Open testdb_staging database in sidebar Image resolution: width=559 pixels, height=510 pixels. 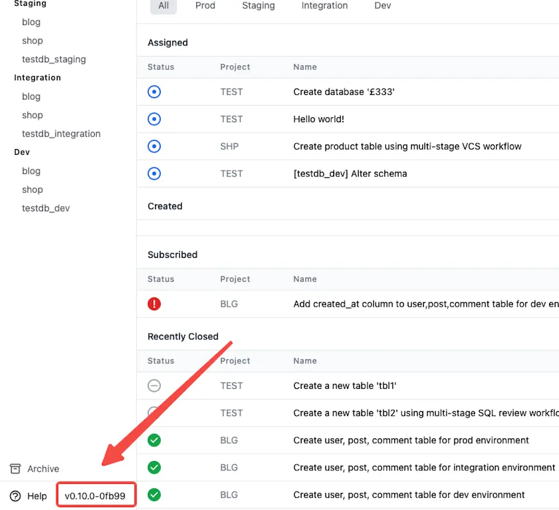click(x=54, y=59)
